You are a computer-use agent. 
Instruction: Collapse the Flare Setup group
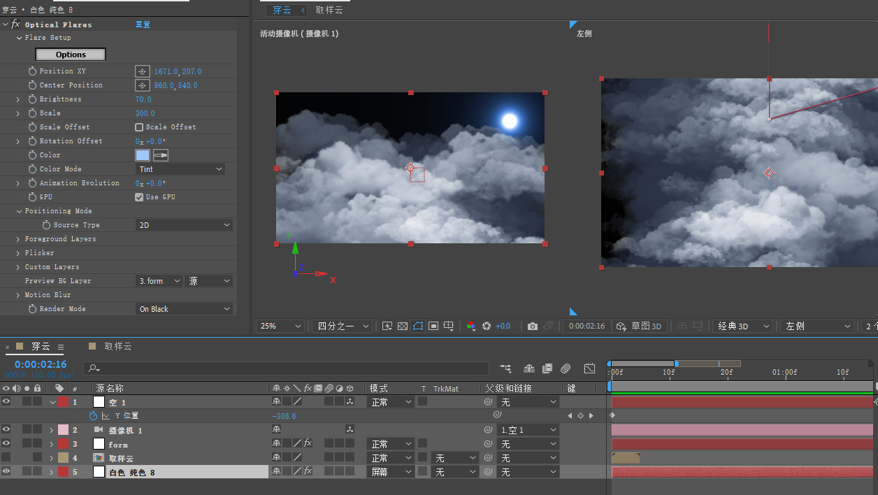[x=19, y=38]
